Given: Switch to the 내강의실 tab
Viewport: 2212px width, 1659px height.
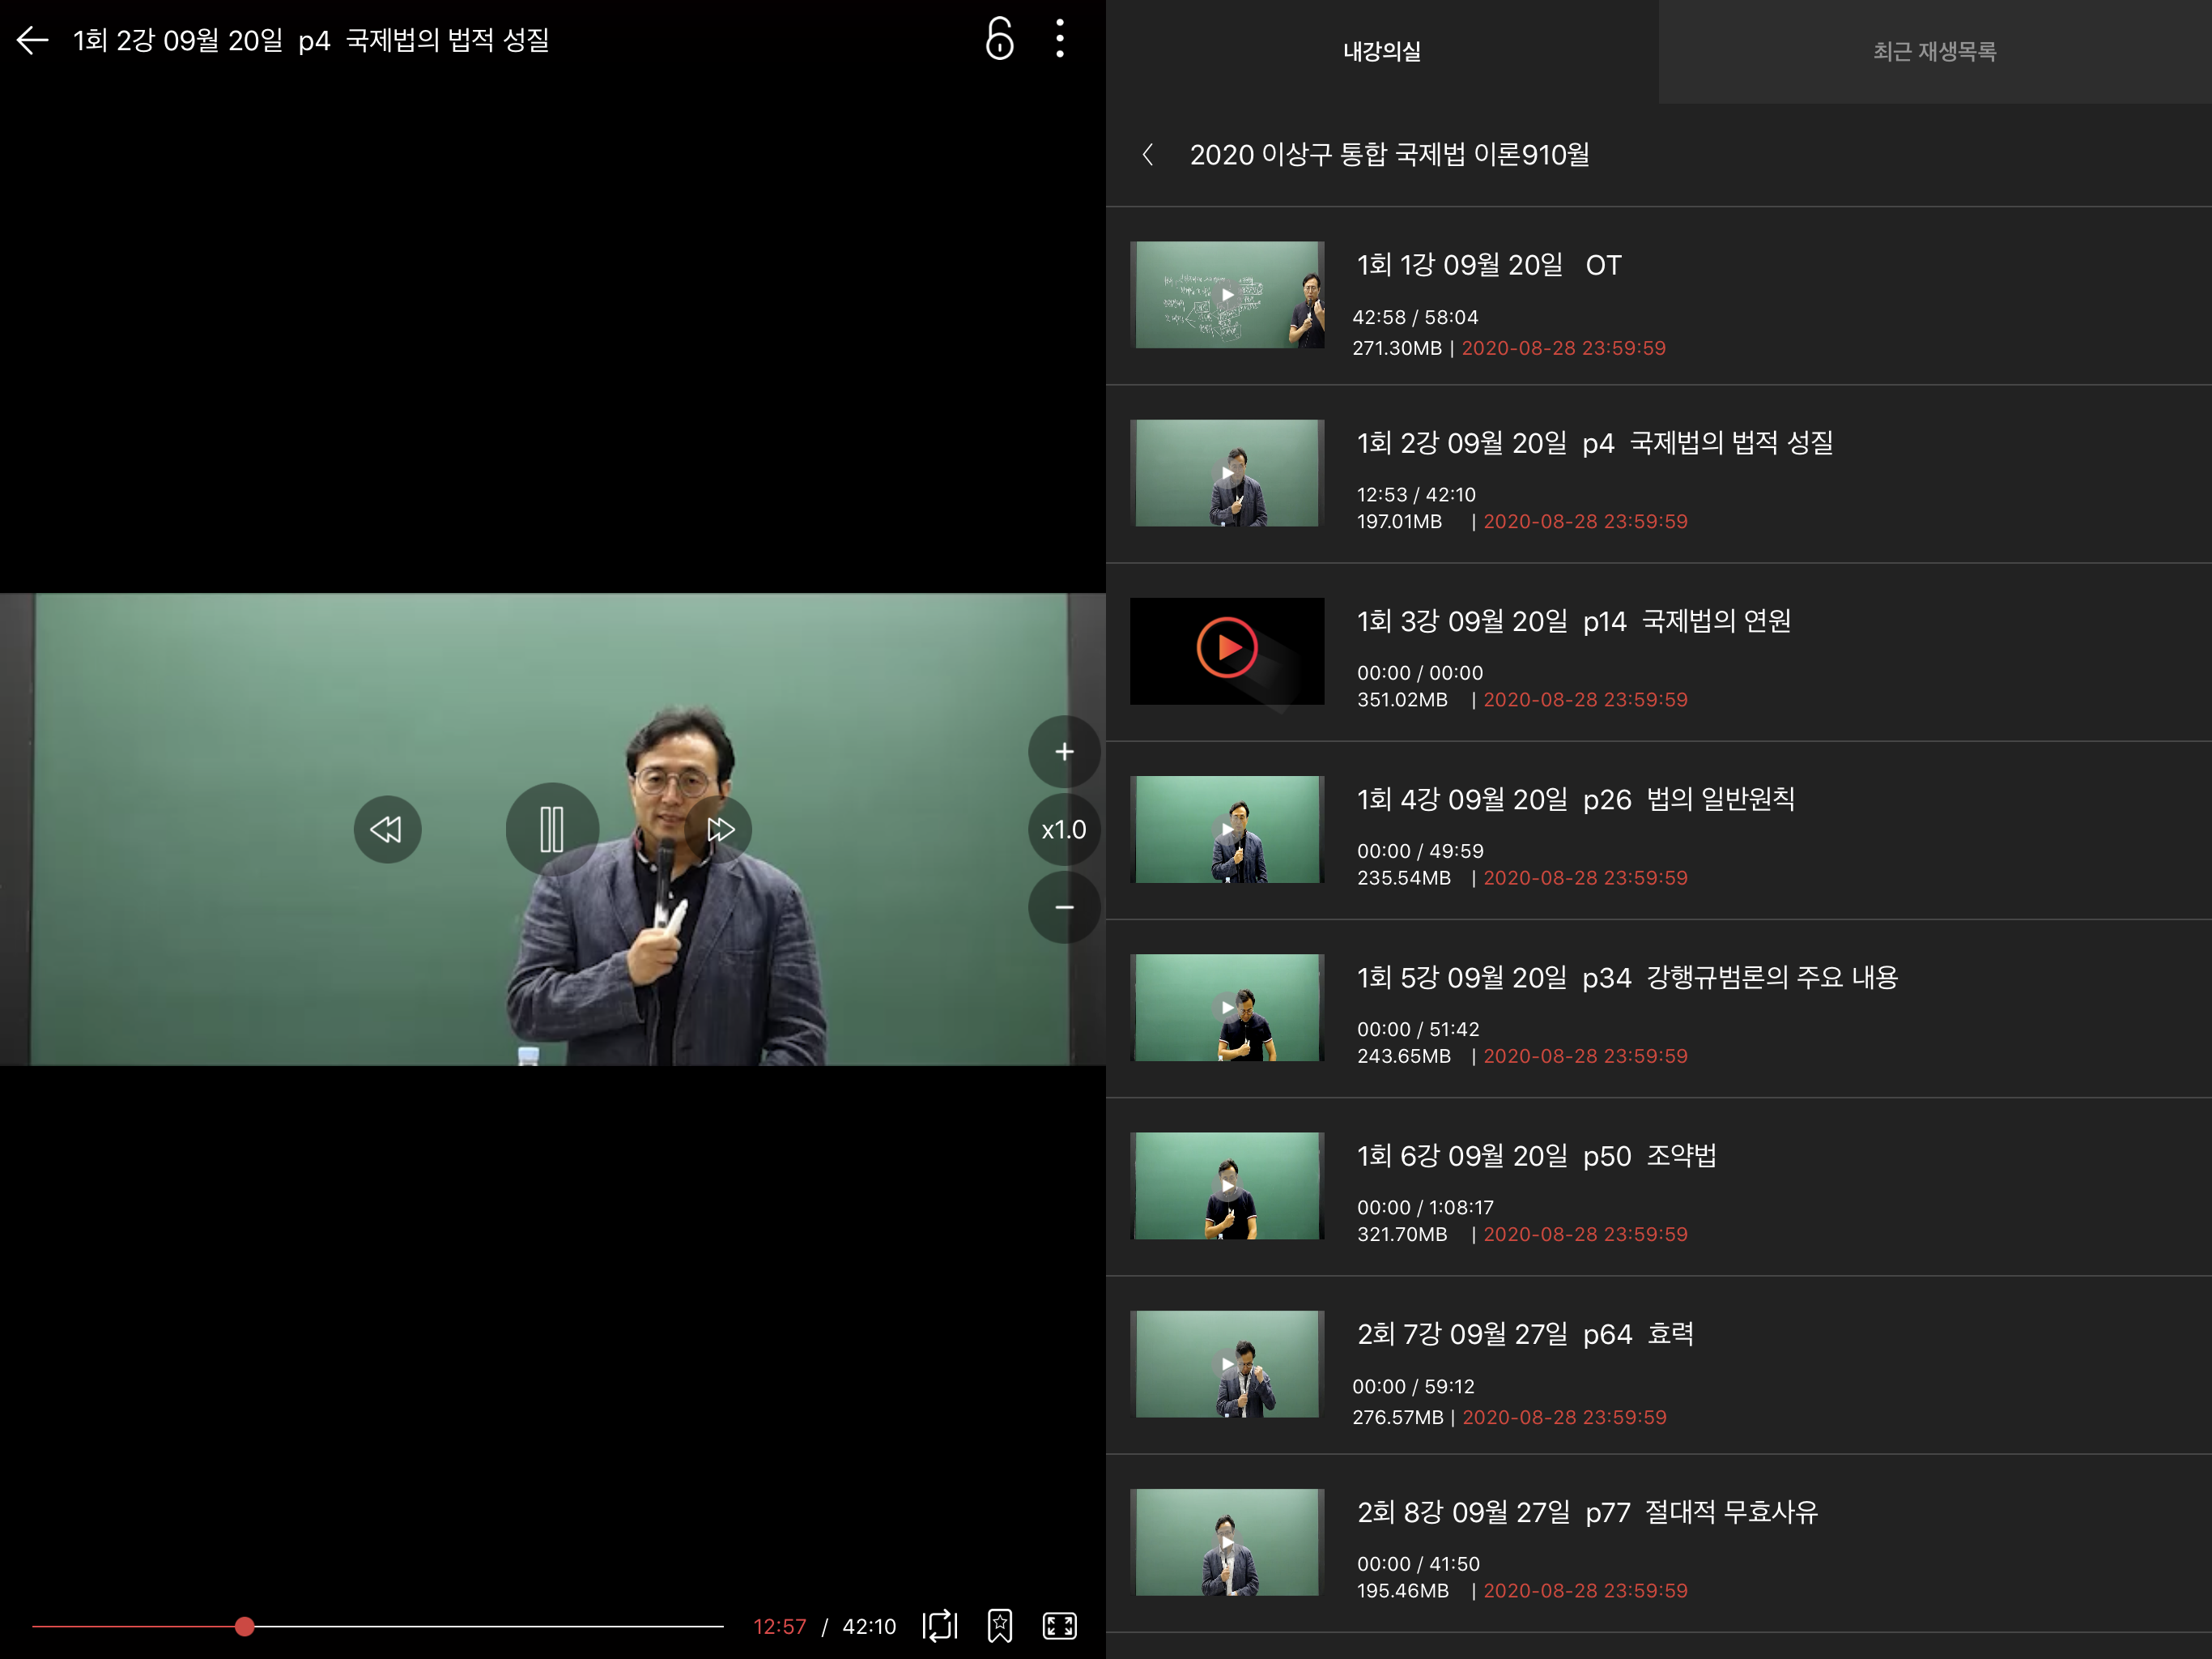Looking at the screenshot, I should point(1382,51).
